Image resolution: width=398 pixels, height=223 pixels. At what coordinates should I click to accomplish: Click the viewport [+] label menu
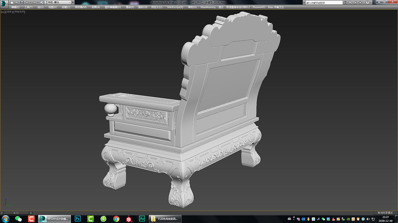3,12
